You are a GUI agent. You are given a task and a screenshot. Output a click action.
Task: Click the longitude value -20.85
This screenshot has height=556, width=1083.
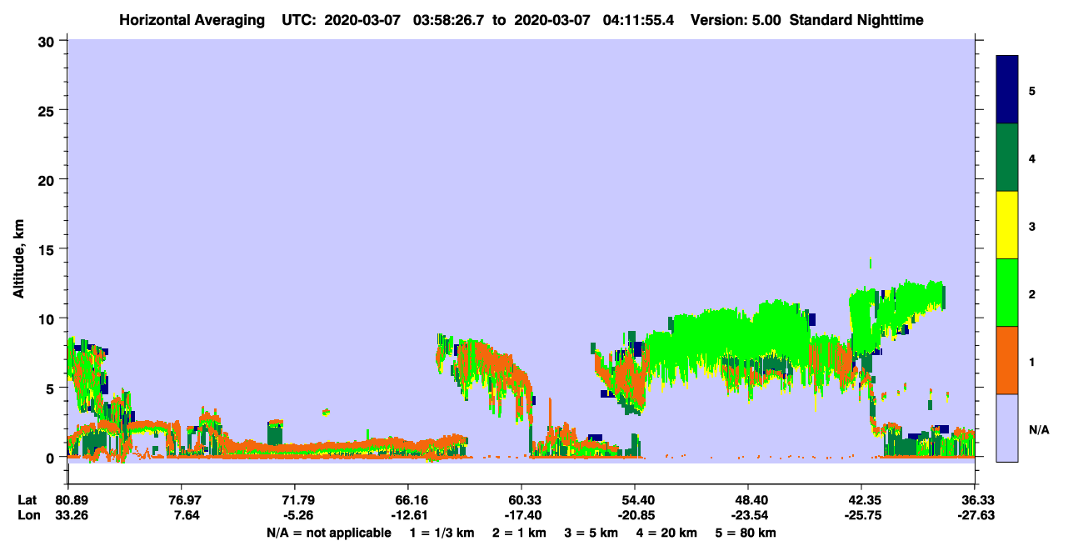click(635, 516)
